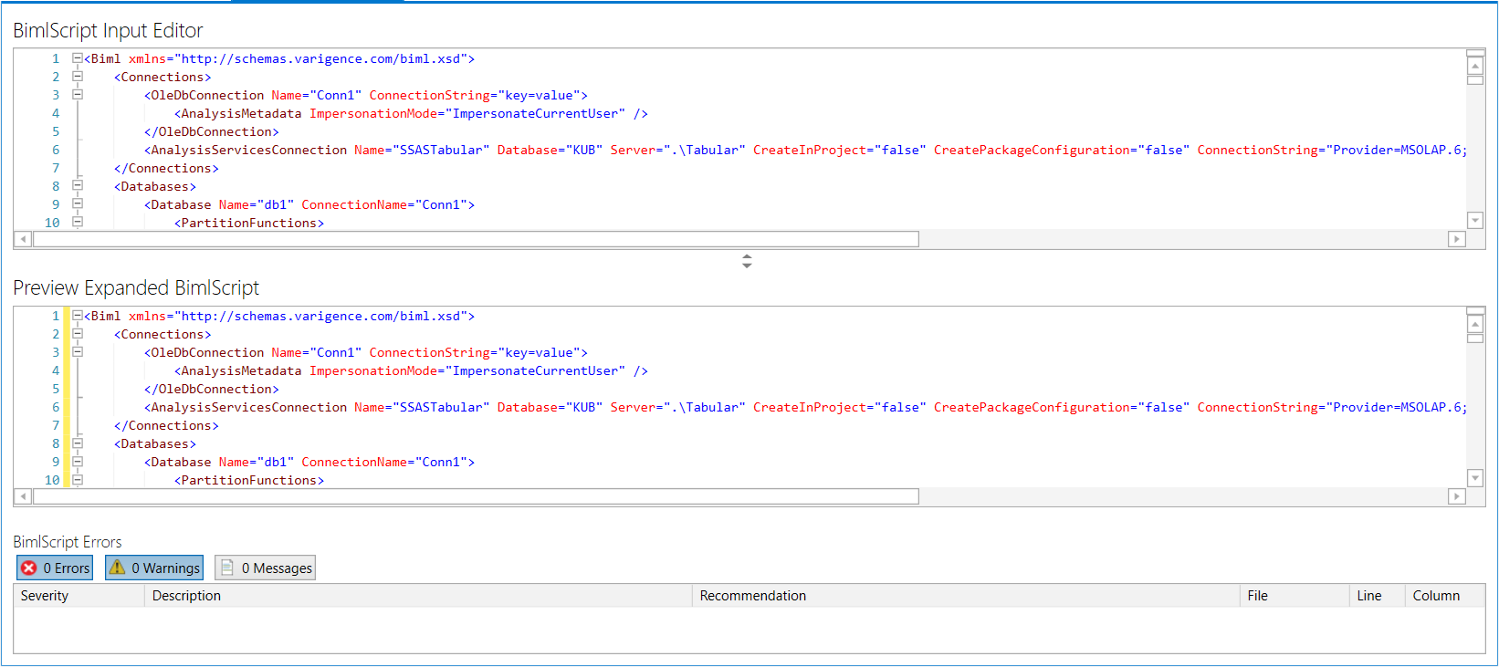Viewport: 1499px width, 667px height.
Task: Click the Input Editor scroll-left arrow
Action: [x=23, y=239]
